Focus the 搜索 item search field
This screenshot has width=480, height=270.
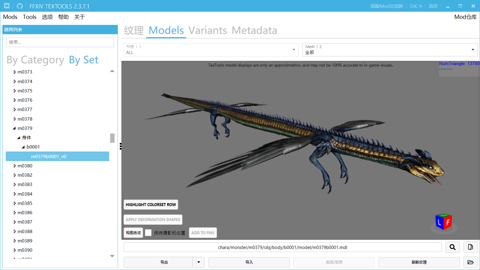click(x=60, y=42)
